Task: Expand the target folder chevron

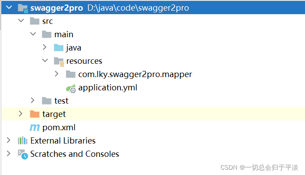Action: [x=20, y=113]
